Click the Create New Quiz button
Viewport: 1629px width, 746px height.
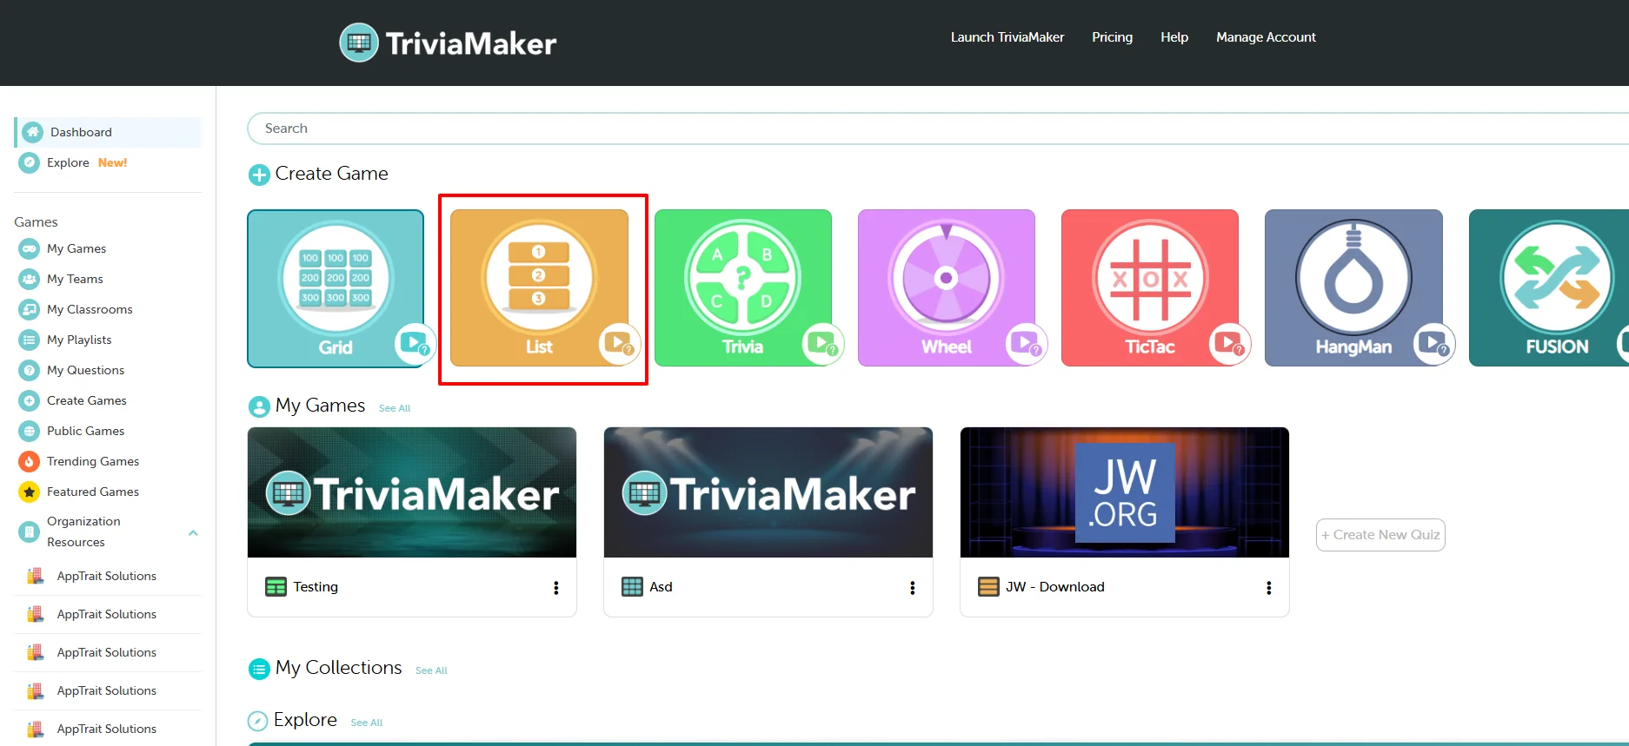pos(1380,535)
